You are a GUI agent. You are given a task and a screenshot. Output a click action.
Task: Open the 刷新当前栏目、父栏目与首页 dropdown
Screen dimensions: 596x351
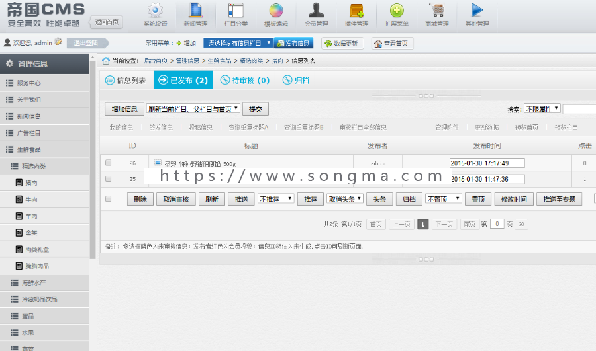193,109
